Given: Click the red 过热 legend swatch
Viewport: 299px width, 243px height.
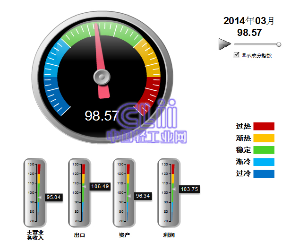Looking at the screenshot, I should coord(264,126).
